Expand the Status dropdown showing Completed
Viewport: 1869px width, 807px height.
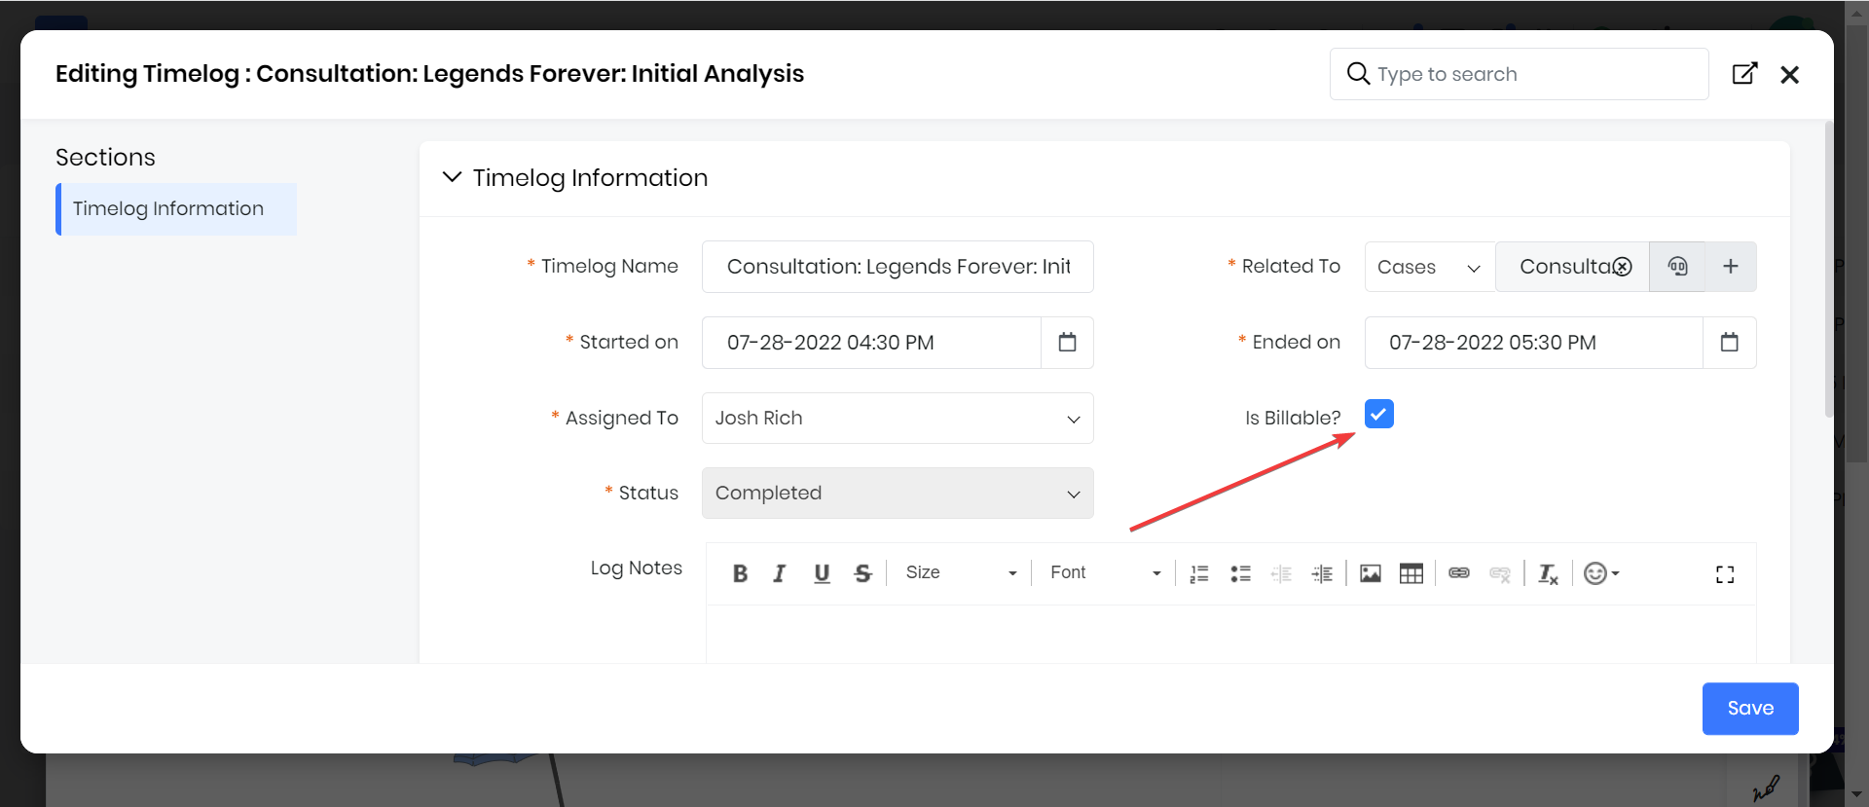(x=897, y=494)
